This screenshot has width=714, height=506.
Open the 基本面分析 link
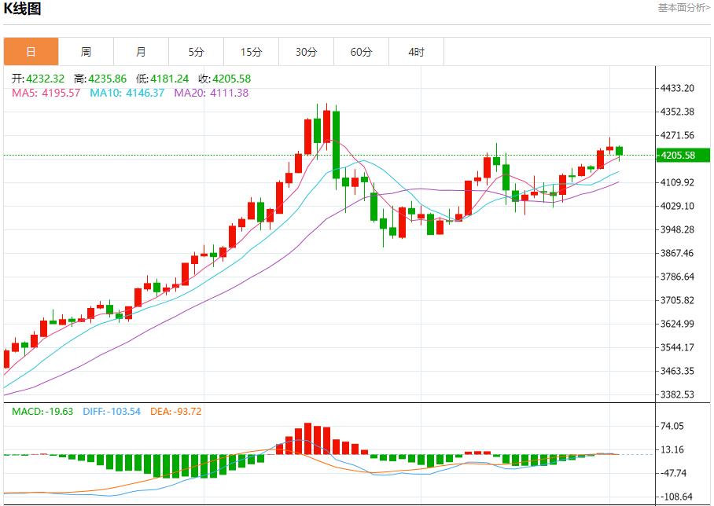[683, 8]
